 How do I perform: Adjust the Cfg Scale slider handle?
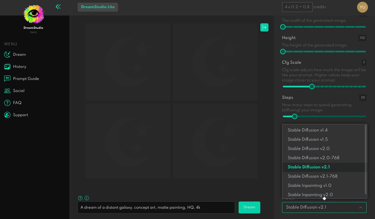(312, 86)
